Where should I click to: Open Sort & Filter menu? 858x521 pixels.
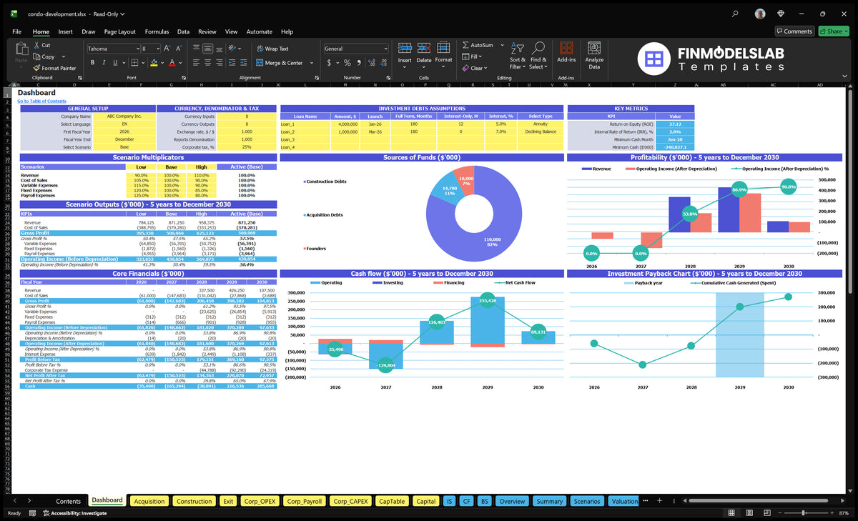click(517, 54)
